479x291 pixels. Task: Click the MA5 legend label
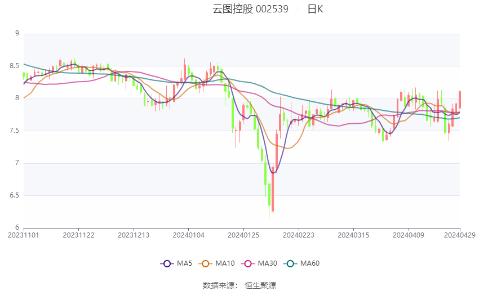184,263
